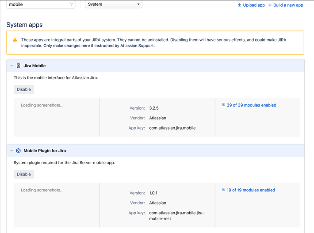The image size is (314, 233).
Task: Open the 19 of 19 modules enabled link
Action: 251,190
